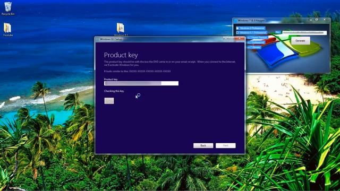This screenshot has width=340, height=191.
Task: Choose Windows 7 Ultimate in the keygen
Action: click(254, 47)
